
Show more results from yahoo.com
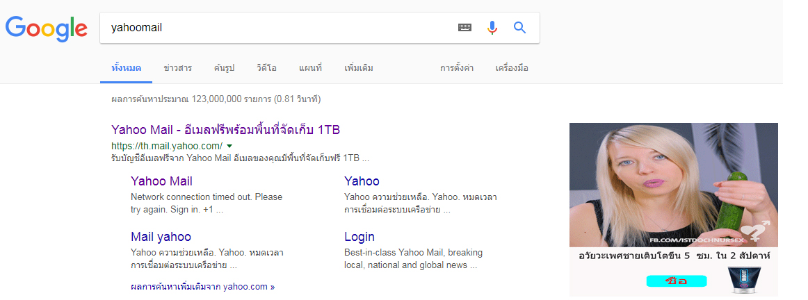point(203,287)
